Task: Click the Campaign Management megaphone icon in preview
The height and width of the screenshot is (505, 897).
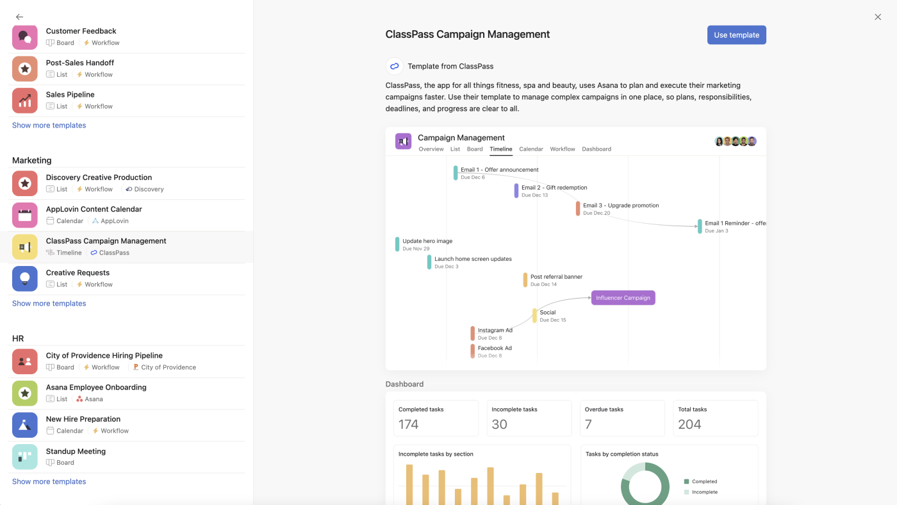Action: [404, 142]
